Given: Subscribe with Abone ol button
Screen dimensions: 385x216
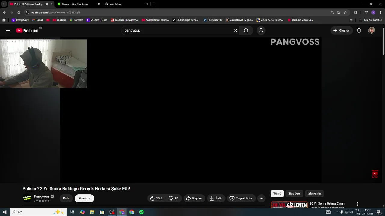Looking at the screenshot, I should tap(84, 198).
